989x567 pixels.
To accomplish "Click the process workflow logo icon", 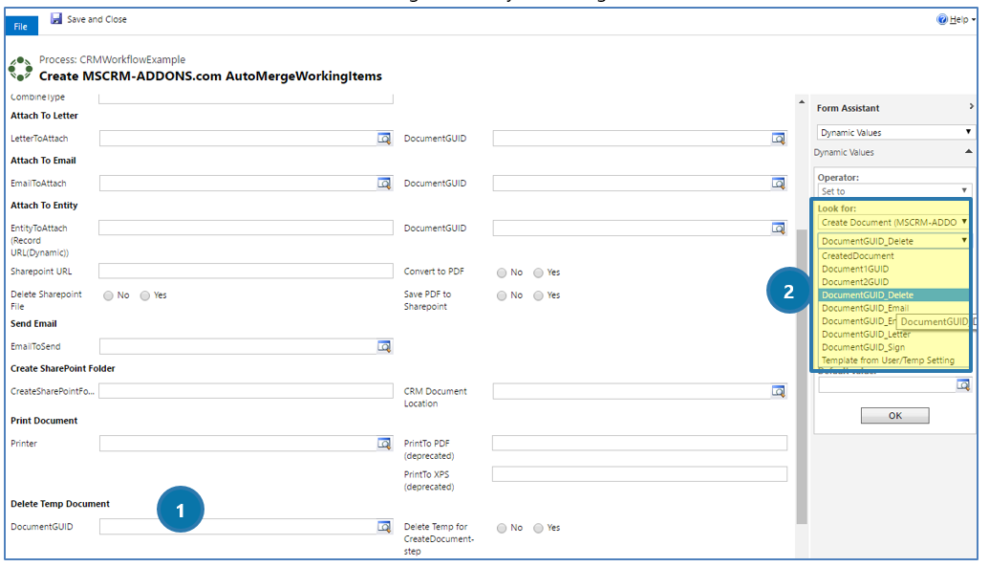I will (21, 69).
